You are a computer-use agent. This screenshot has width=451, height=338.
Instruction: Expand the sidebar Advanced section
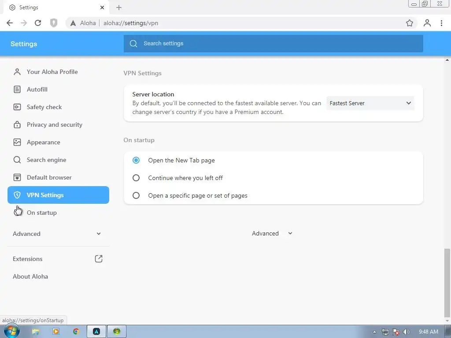click(59, 234)
